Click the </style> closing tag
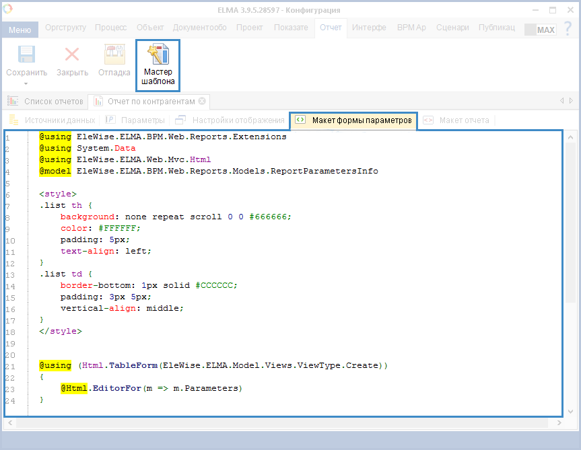 coord(61,331)
